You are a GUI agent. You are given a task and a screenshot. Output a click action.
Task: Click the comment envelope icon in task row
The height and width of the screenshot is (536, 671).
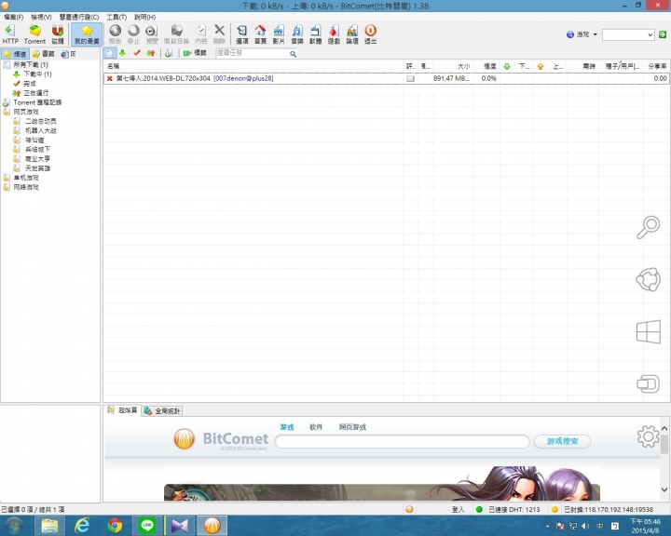tap(410, 79)
